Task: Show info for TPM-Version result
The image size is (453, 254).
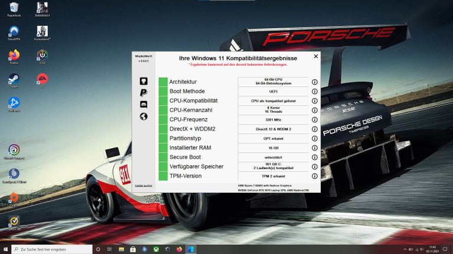Action: [314, 176]
